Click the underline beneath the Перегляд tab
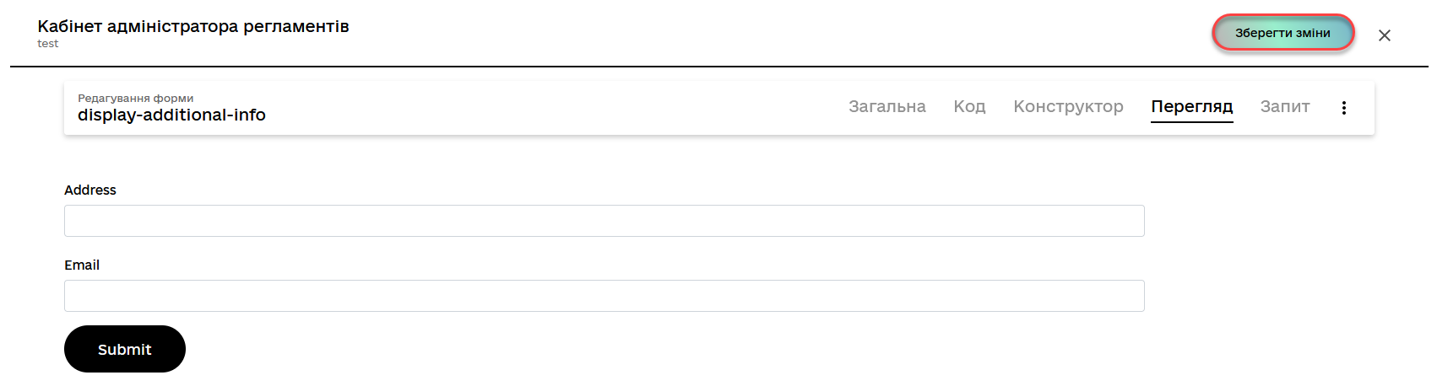The width and height of the screenshot is (1437, 386). 1191,122
